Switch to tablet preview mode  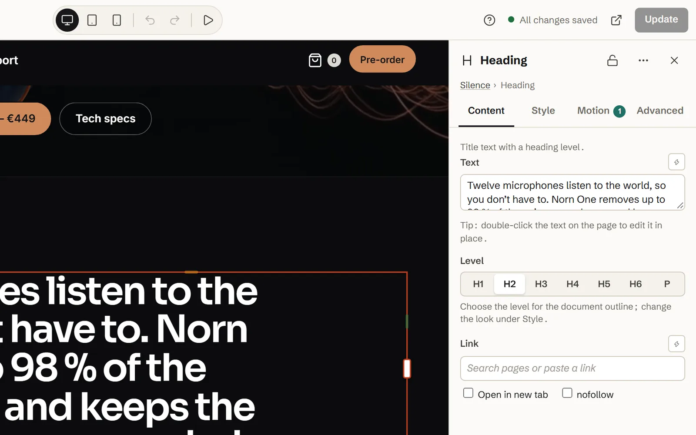point(92,20)
